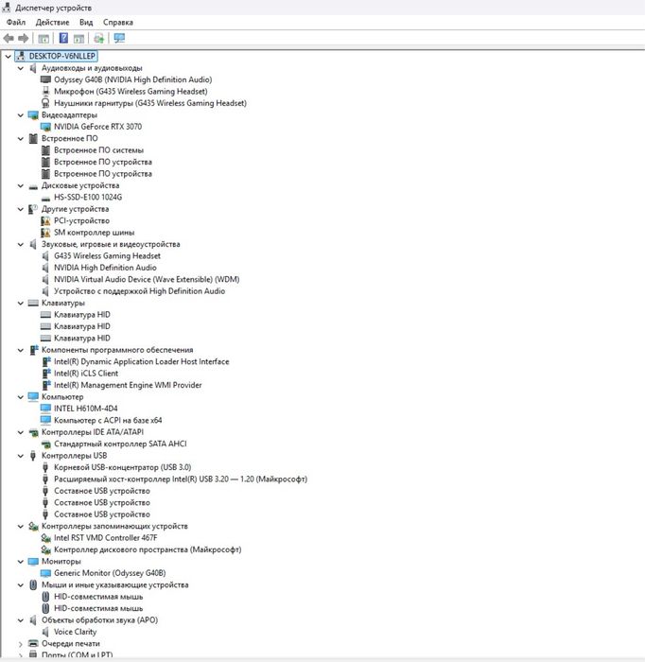The image size is (645, 662).
Task: Select the last Составное USB устройство entry
Action: coord(102,514)
